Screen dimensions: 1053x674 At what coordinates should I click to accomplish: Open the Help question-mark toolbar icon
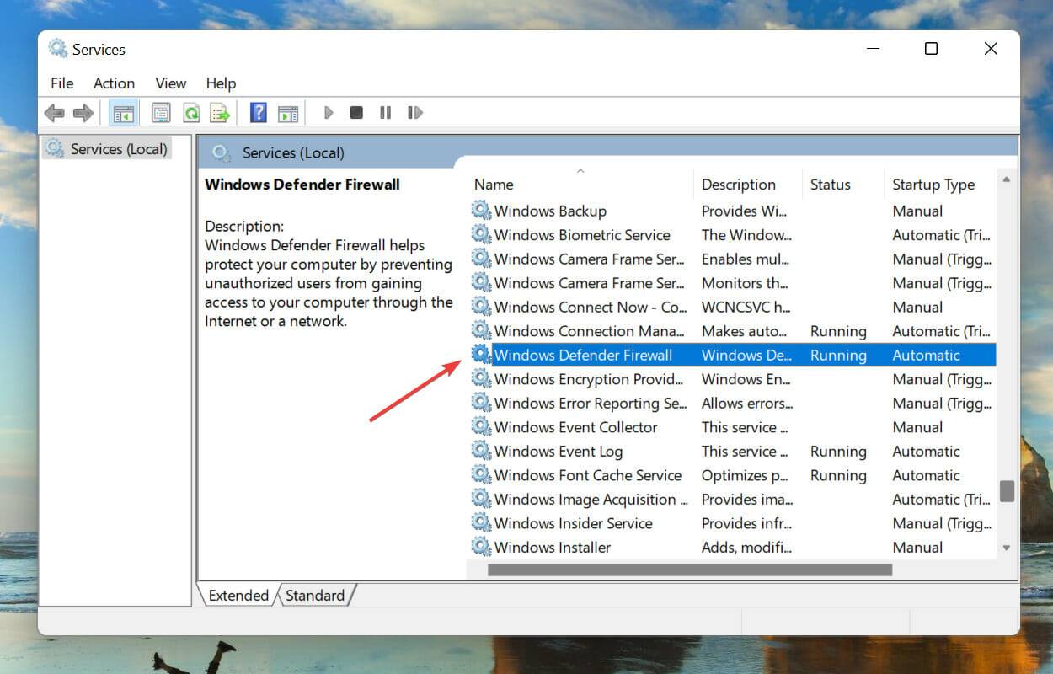(259, 113)
